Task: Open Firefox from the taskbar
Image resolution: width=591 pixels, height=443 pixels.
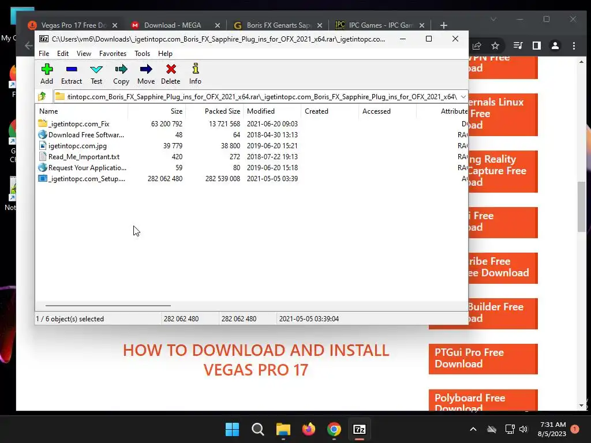Action: click(309, 429)
